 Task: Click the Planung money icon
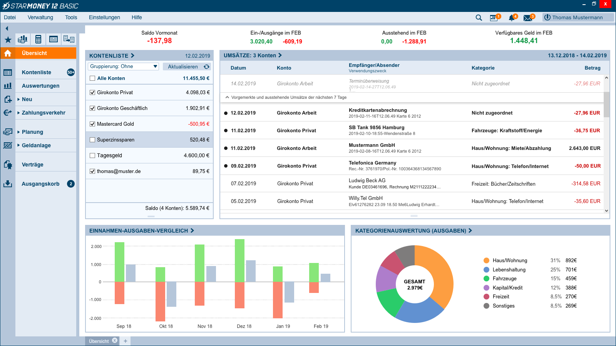pyautogui.click(x=8, y=132)
